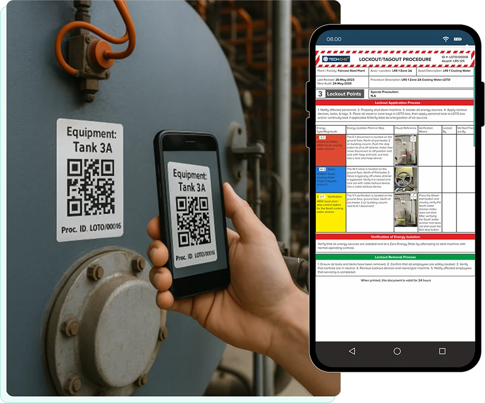Click Proc. ID LOTO/00016 on tank label

[91, 228]
